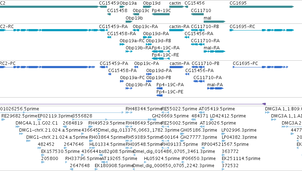Select EST entry 2684819

65,127
